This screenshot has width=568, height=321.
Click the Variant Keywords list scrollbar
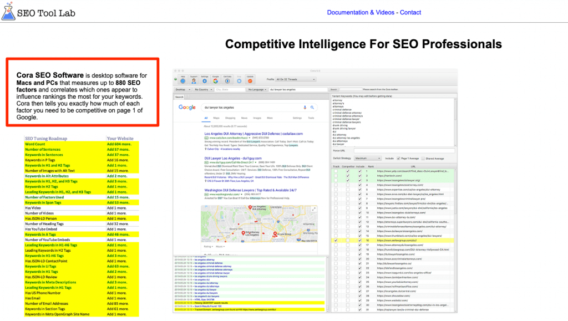(x=455, y=121)
